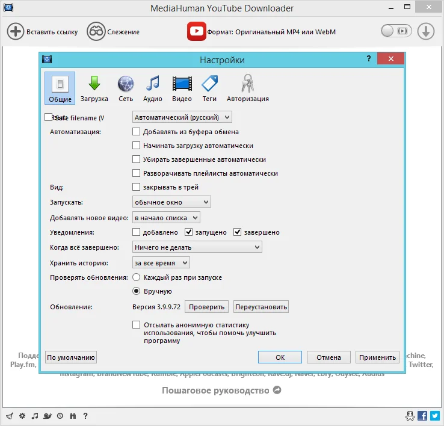The height and width of the screenshot is (426, 444).
Task: Enable Добавлять из буфера обмена checkbox
Action: (x=136, y=132)
